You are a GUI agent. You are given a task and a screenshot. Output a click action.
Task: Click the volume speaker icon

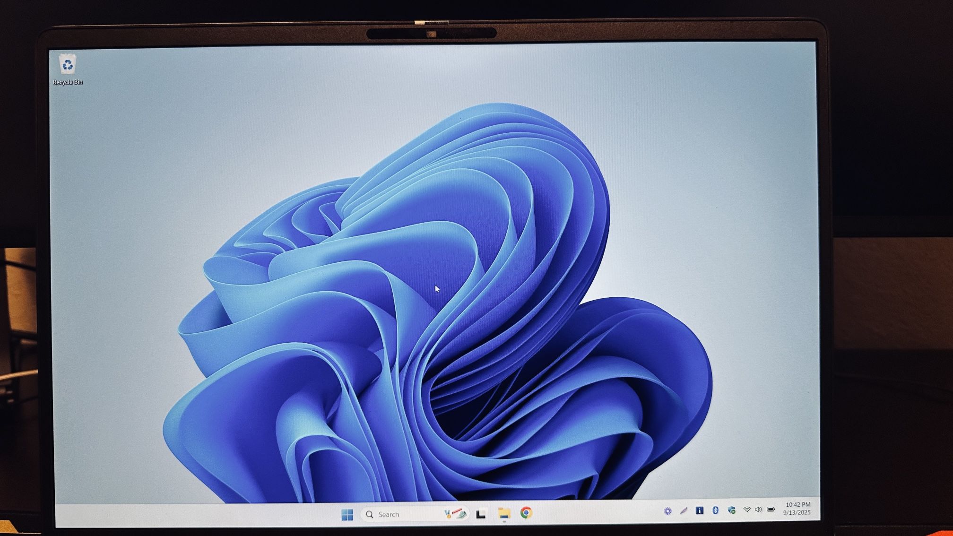click(758, 510)
